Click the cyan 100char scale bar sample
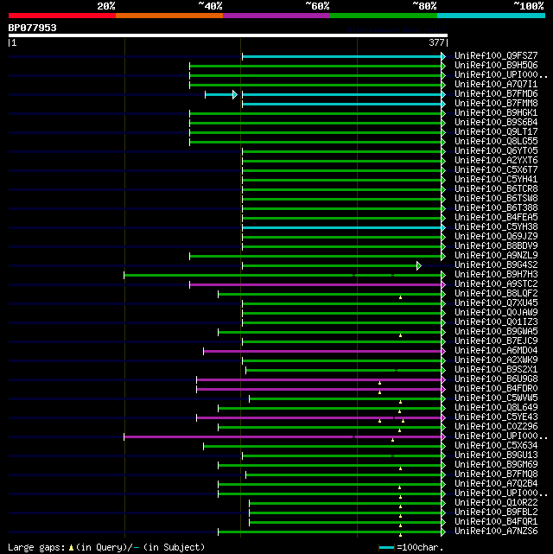This screenshot has height=554, width=553. coord(386,548)
